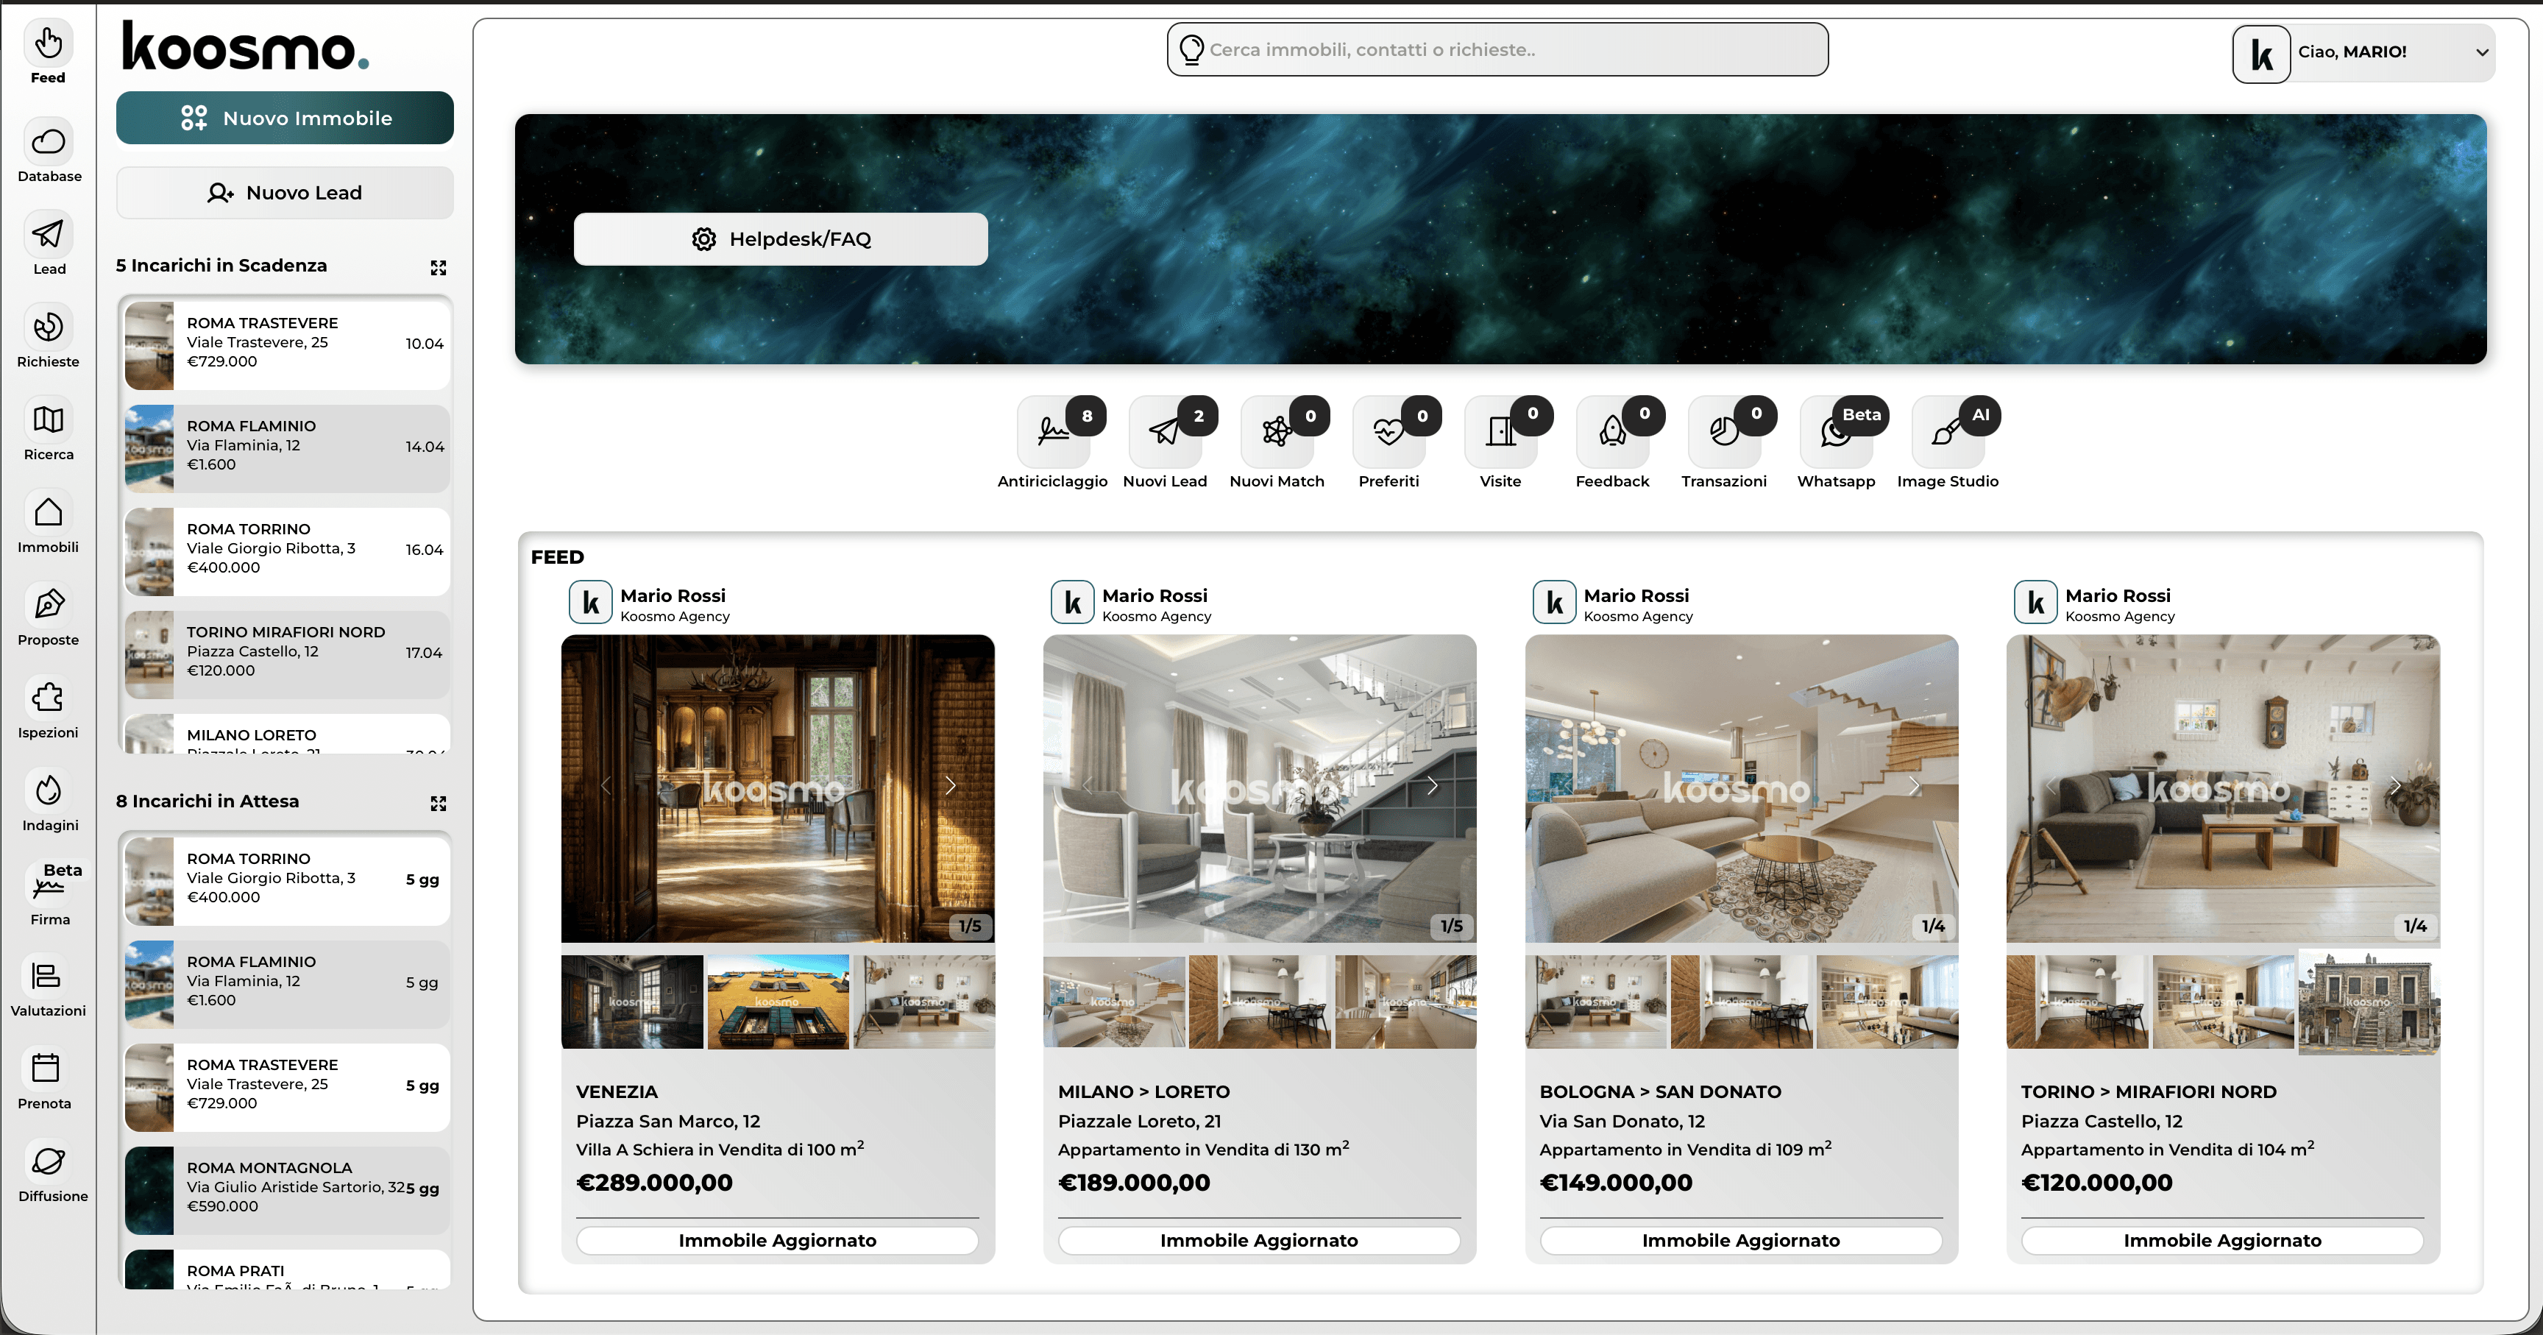Click the TORINO > MIRAFIORI NORD heading
Image resolution: width=2543 pixels, height=1335 pixels.
[x=2149, y=1092]
